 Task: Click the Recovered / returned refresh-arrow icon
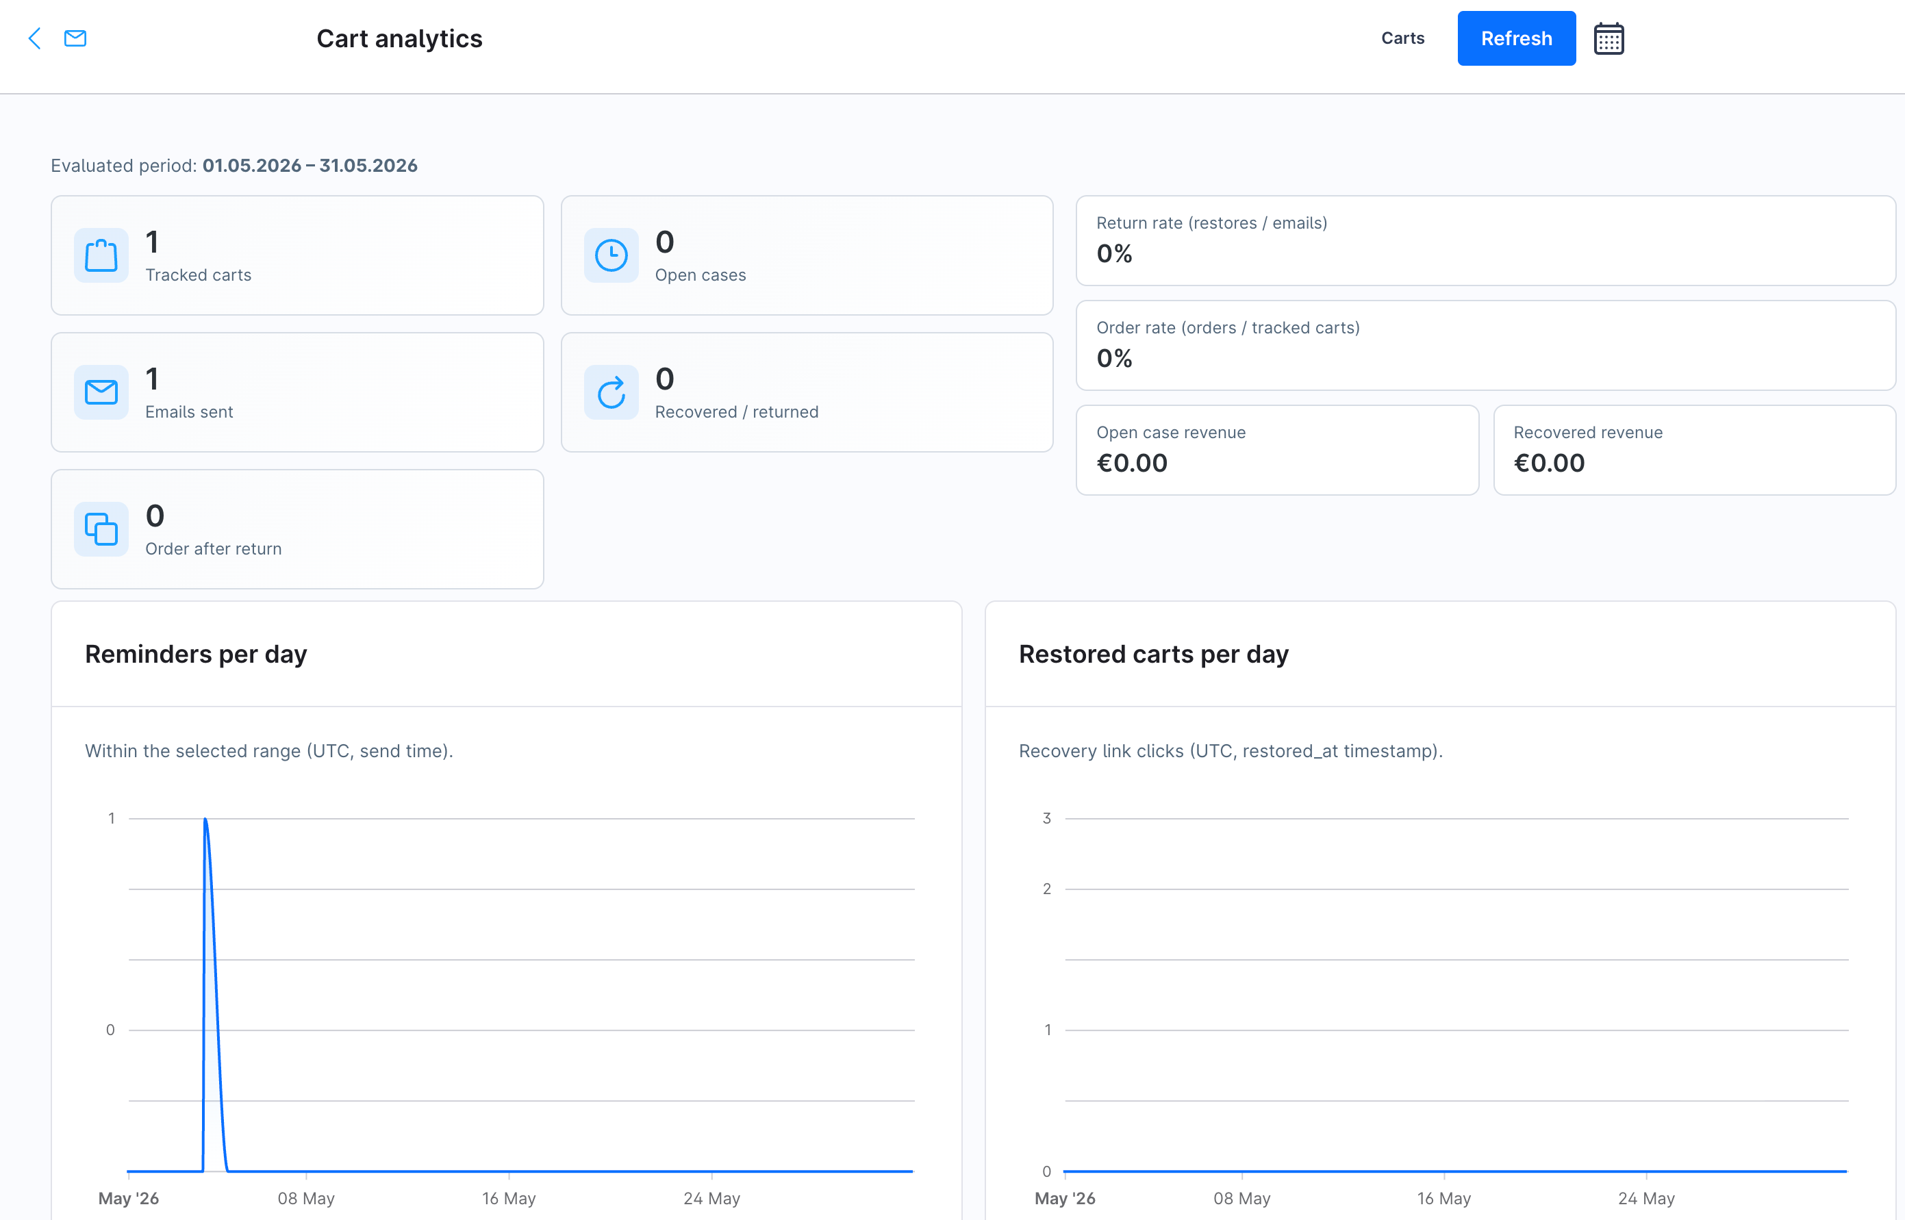(611, 392)
